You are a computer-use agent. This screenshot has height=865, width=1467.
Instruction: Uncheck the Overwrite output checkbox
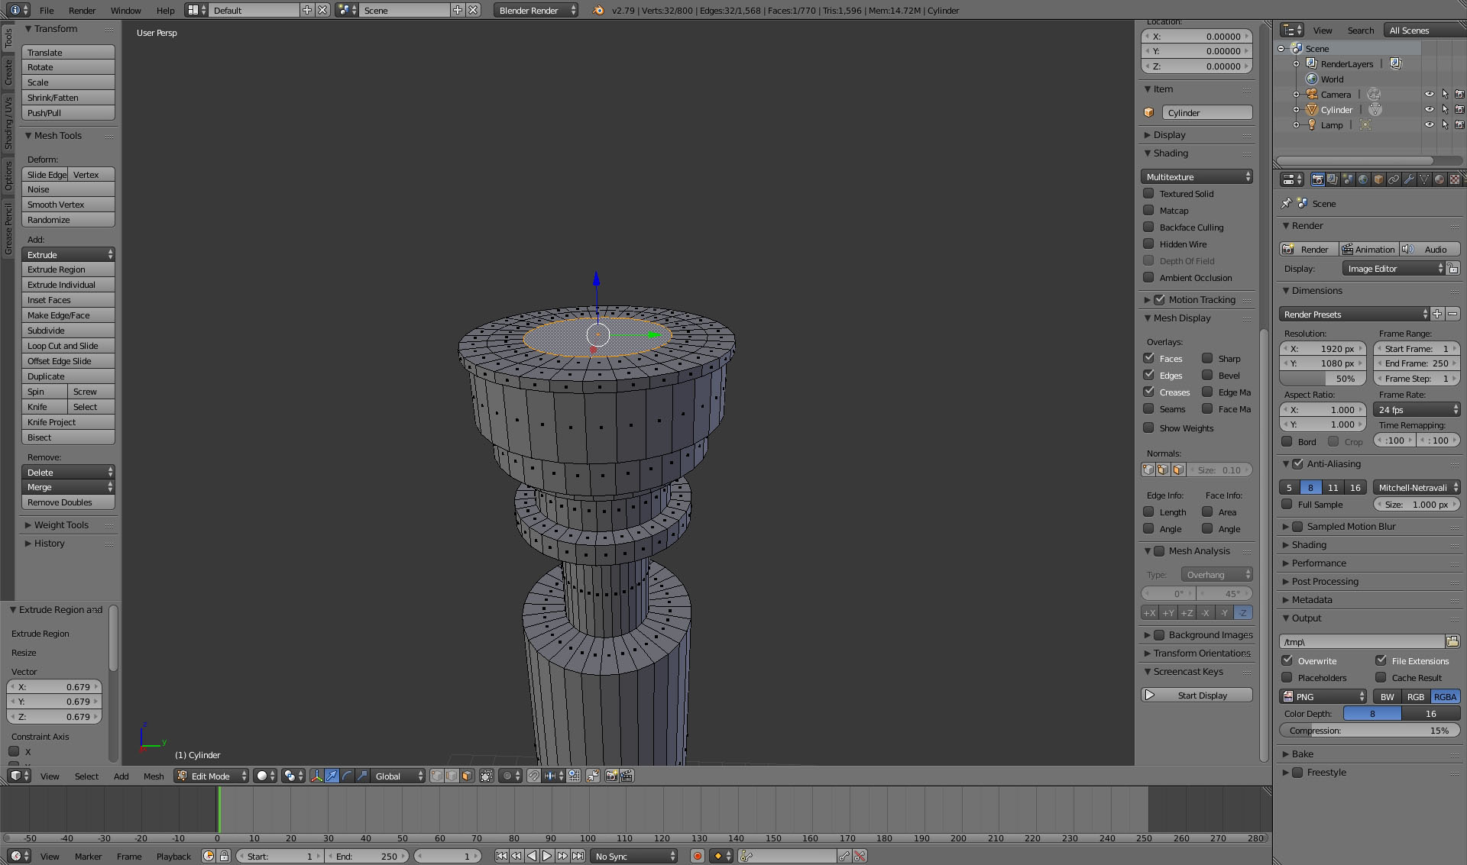pos(1287,660)
